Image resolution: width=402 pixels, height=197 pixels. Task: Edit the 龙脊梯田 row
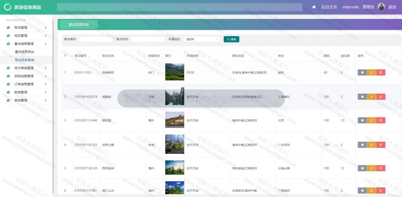click(x=371, y=73)
